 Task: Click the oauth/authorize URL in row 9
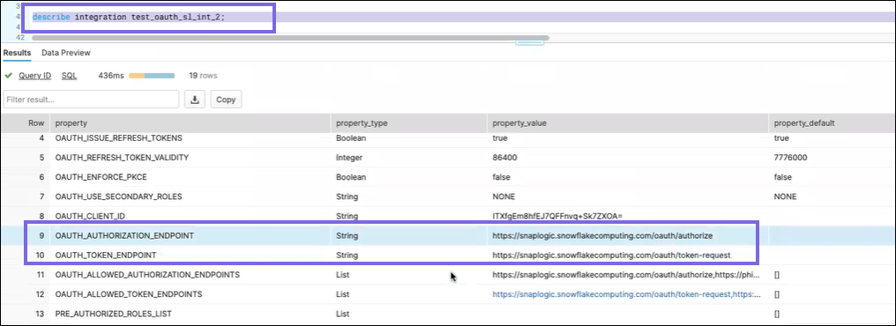click(603, 235)
